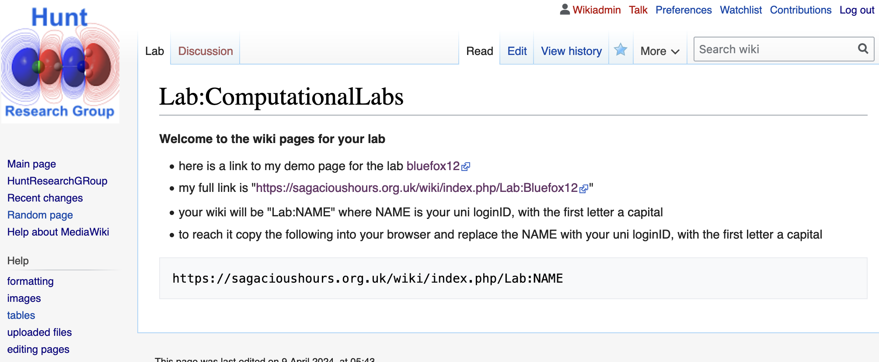
Task: Open the View history tab
Action: pyautogui.click(x=571, y=51)
